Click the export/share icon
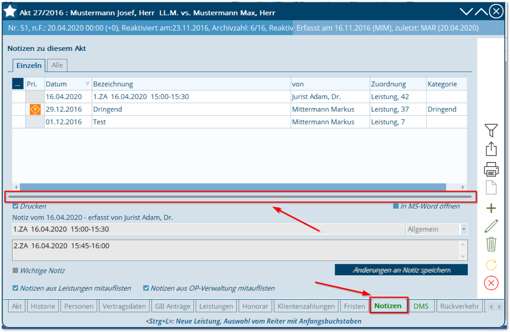This screenshot has width=510, height=332. [x=491, y=149]
